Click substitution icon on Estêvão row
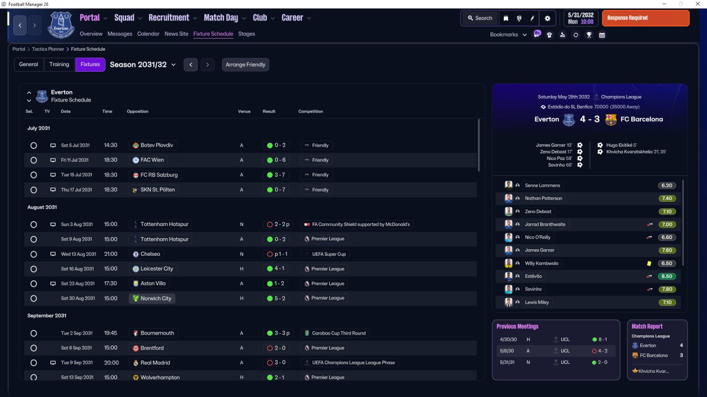Screen dimensions: 707x397 click(x=650, y=276)
